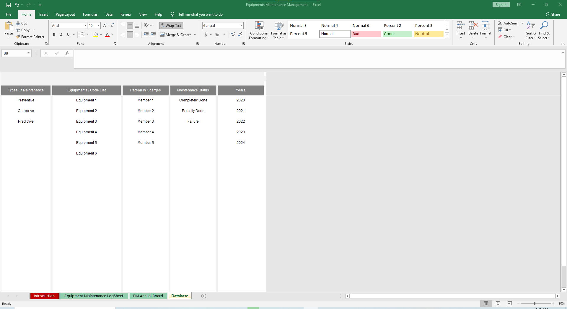Click the Paste clipboard icon
Viewport: 567px width, 309px height.
coord(9,27)
